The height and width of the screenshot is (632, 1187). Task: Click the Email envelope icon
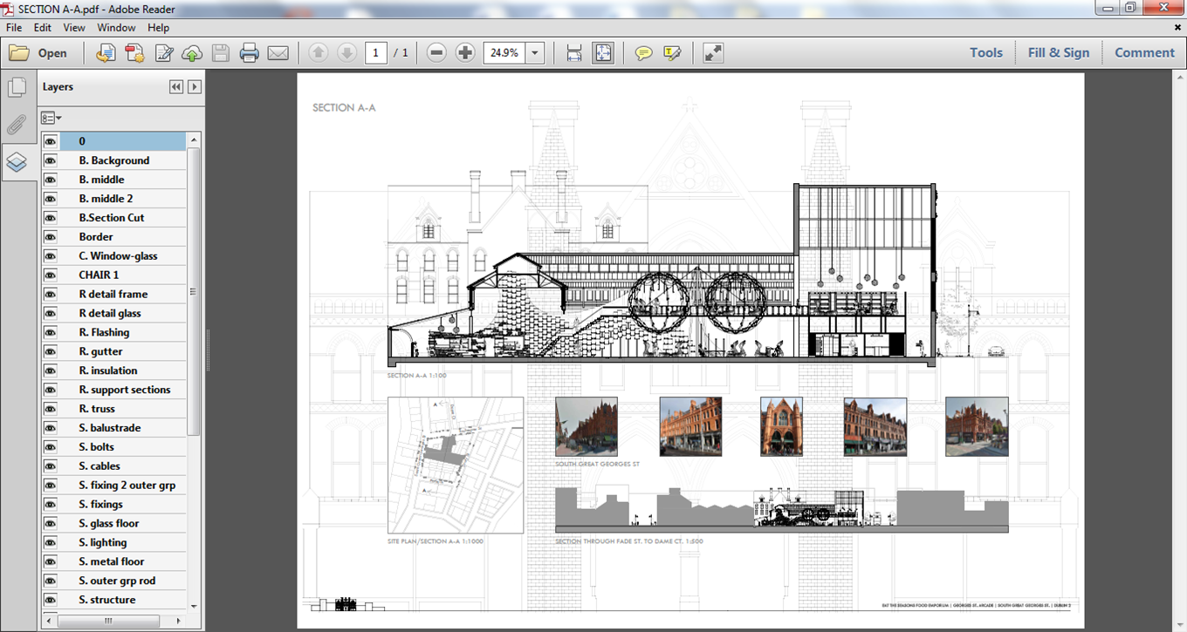coord(278,53)
